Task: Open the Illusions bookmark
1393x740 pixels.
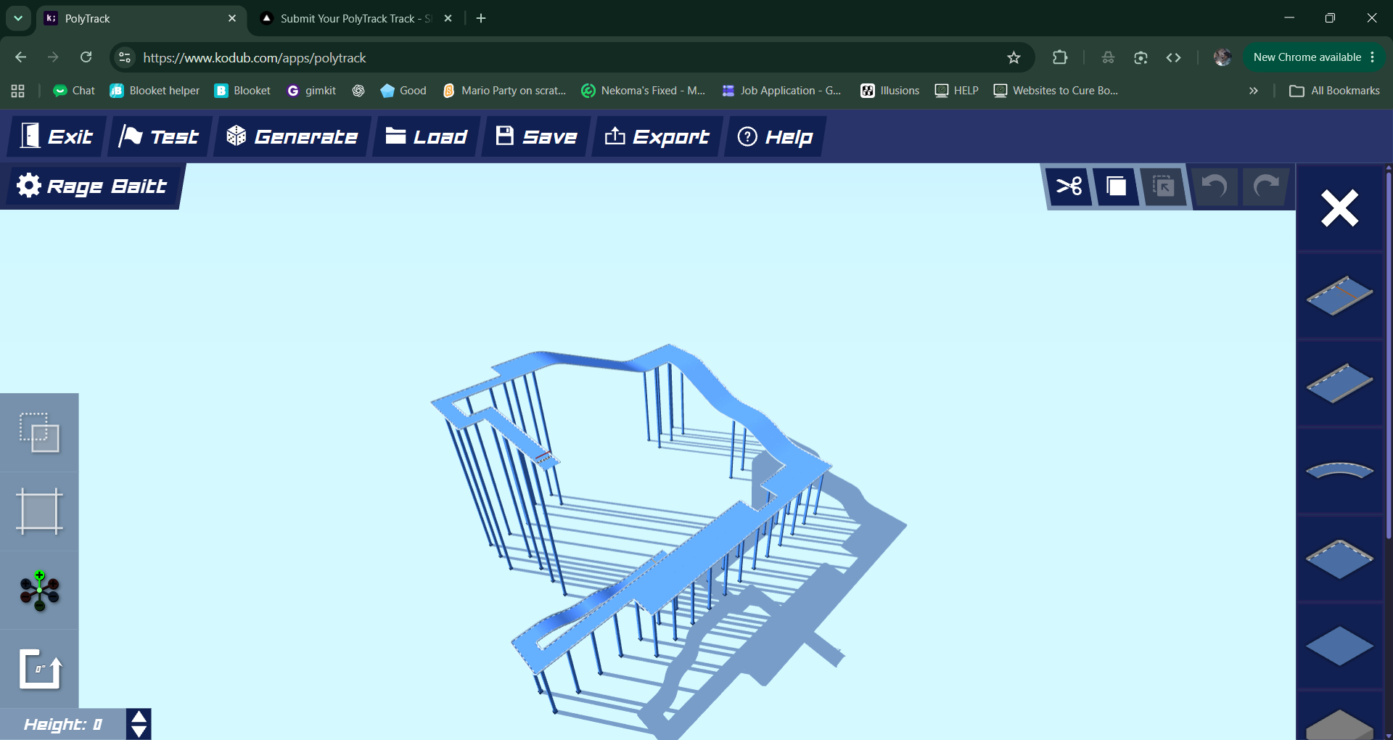Action: (x=890, y=91)
